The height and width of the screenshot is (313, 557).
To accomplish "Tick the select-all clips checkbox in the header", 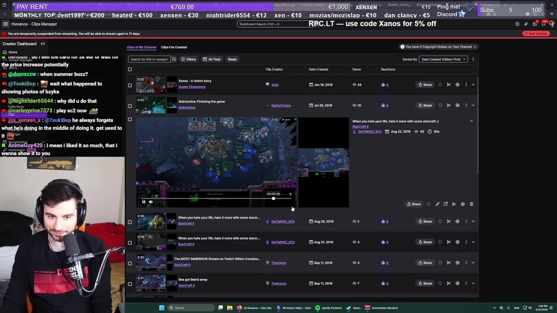I will [x=130, y=69].
